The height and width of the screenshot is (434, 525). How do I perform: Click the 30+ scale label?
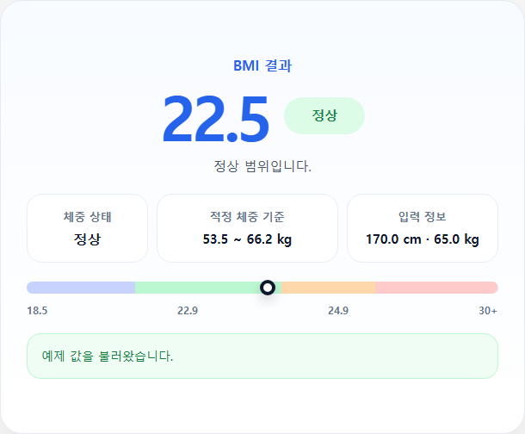[x=488, y=311]
